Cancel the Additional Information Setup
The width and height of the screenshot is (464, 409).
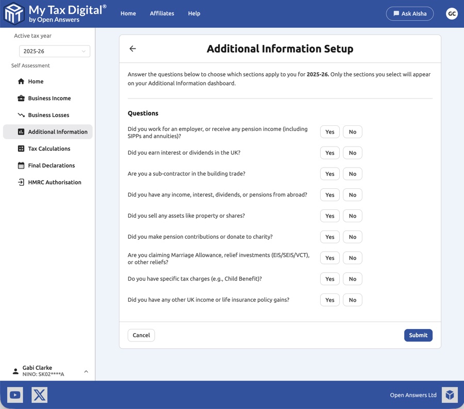(x=141, y=335)
